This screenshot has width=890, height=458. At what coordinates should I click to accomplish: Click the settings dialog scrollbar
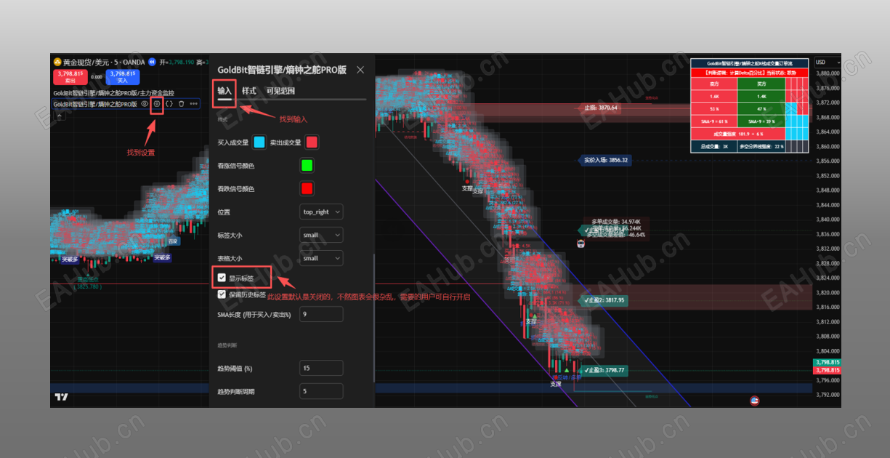(374, 318)
